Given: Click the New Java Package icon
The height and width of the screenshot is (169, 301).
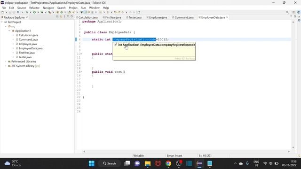Looking at the screenshot, I should 57,12.
